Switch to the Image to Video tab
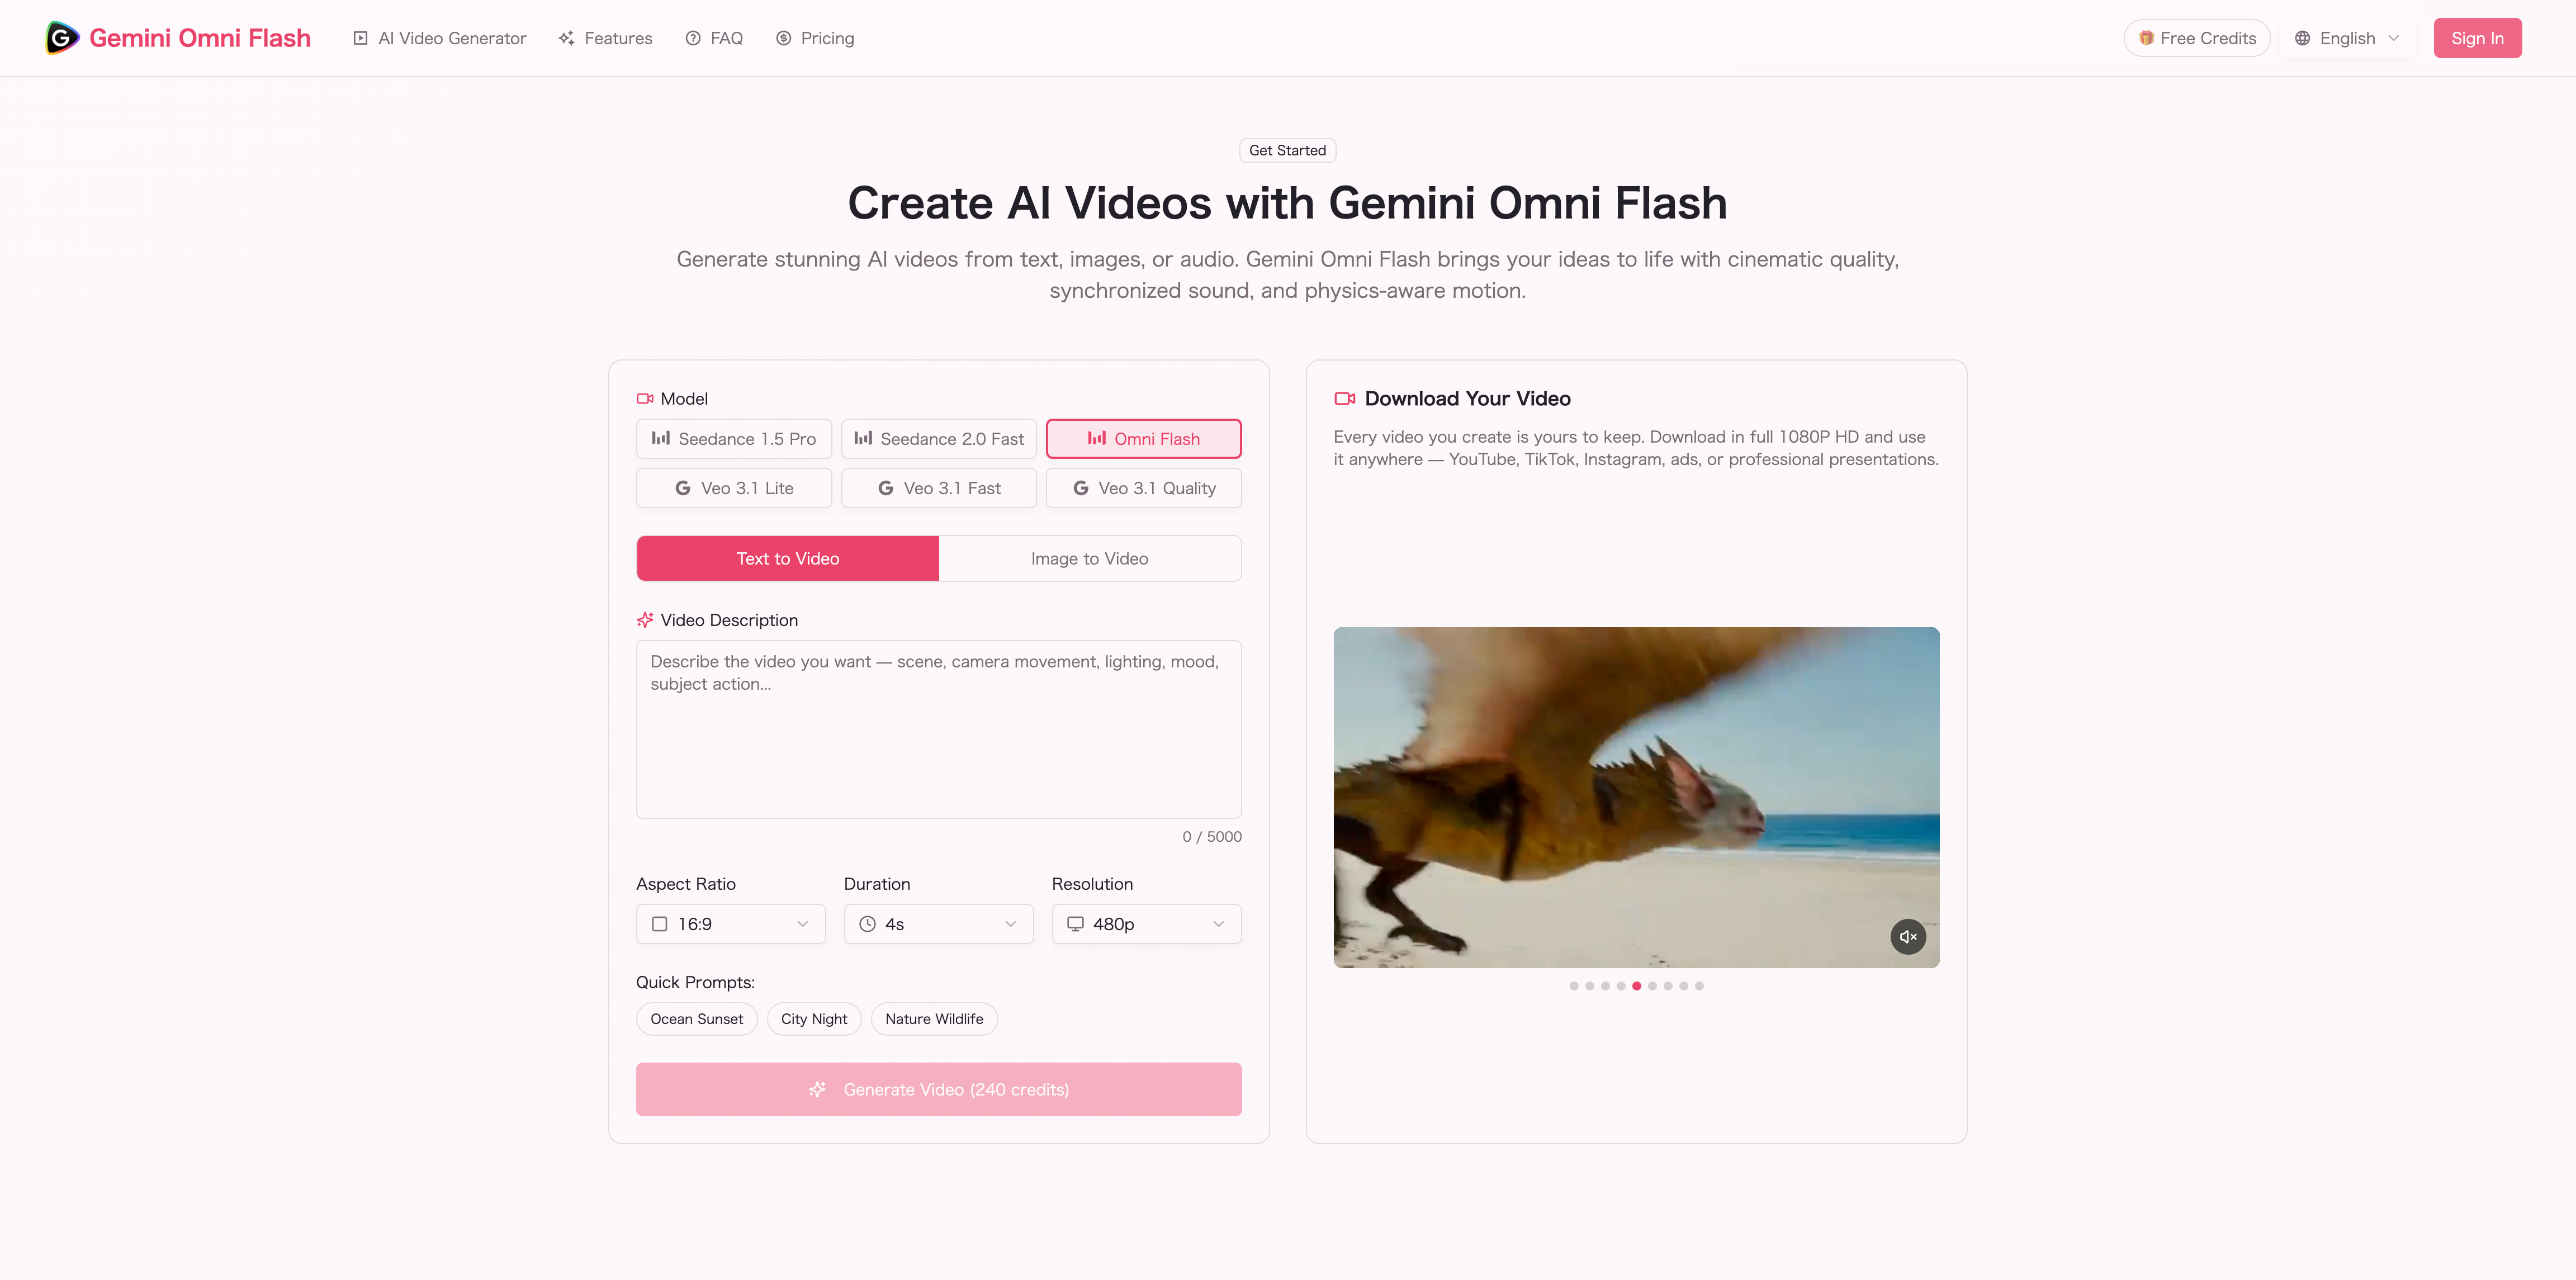2576x1280 pixels. 1090,558
